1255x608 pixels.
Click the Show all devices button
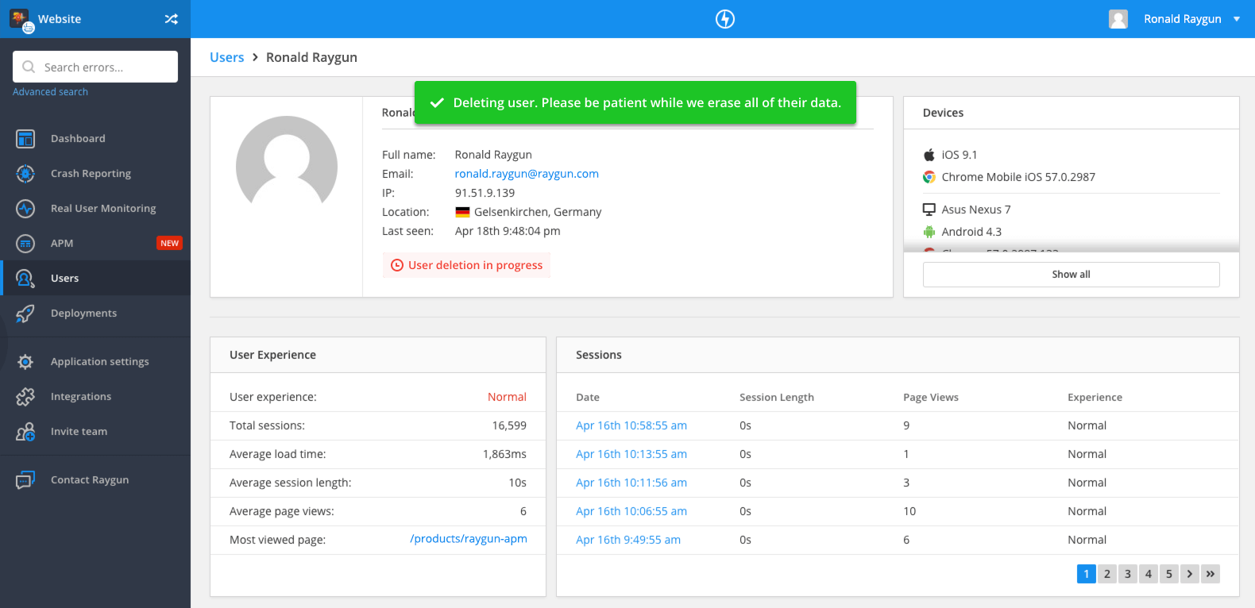pyautogui.click(x=1071, y=275)
